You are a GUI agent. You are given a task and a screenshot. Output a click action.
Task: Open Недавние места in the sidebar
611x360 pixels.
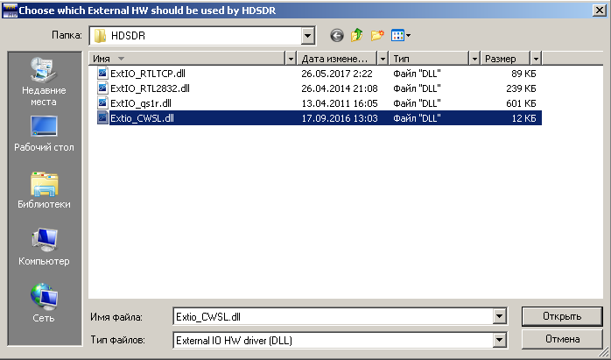[44, 81]
